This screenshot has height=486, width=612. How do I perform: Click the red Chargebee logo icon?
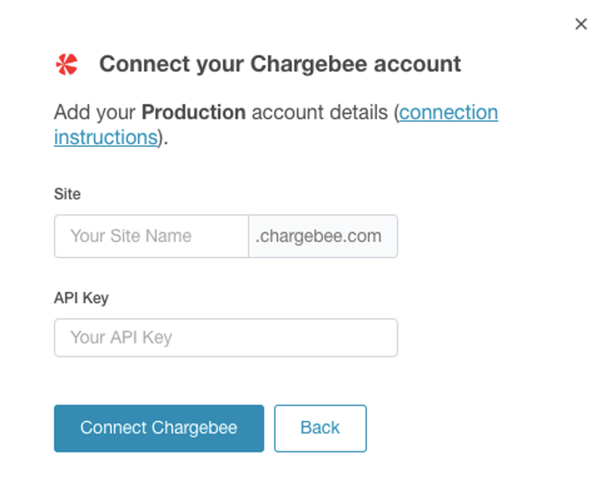tap(66, 65)
